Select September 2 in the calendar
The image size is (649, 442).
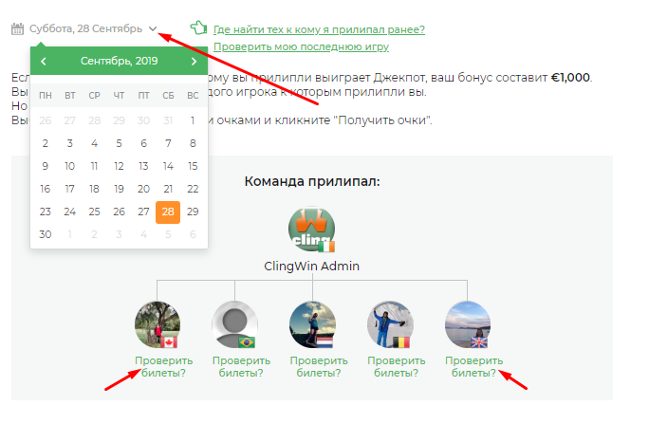click(x=46, y=143)
